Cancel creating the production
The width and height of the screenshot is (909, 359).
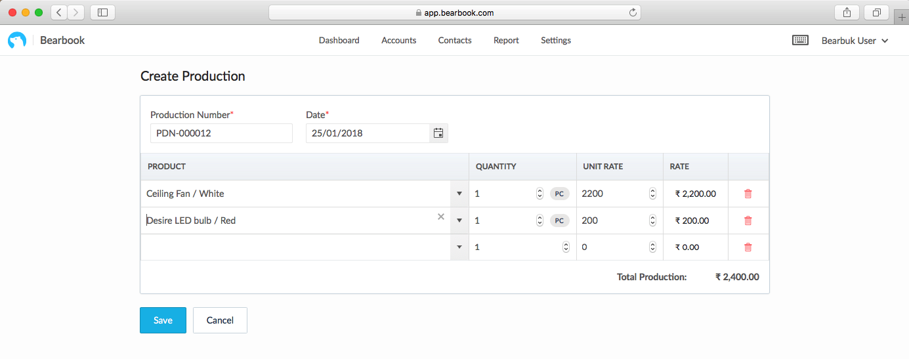220,320
